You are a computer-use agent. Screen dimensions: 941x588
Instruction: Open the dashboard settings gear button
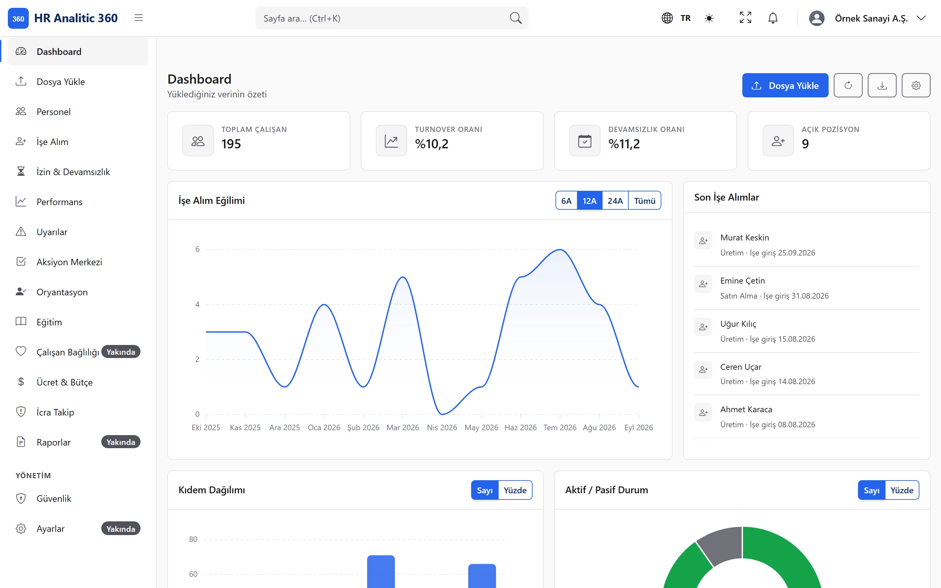click(x=916, y=85)
